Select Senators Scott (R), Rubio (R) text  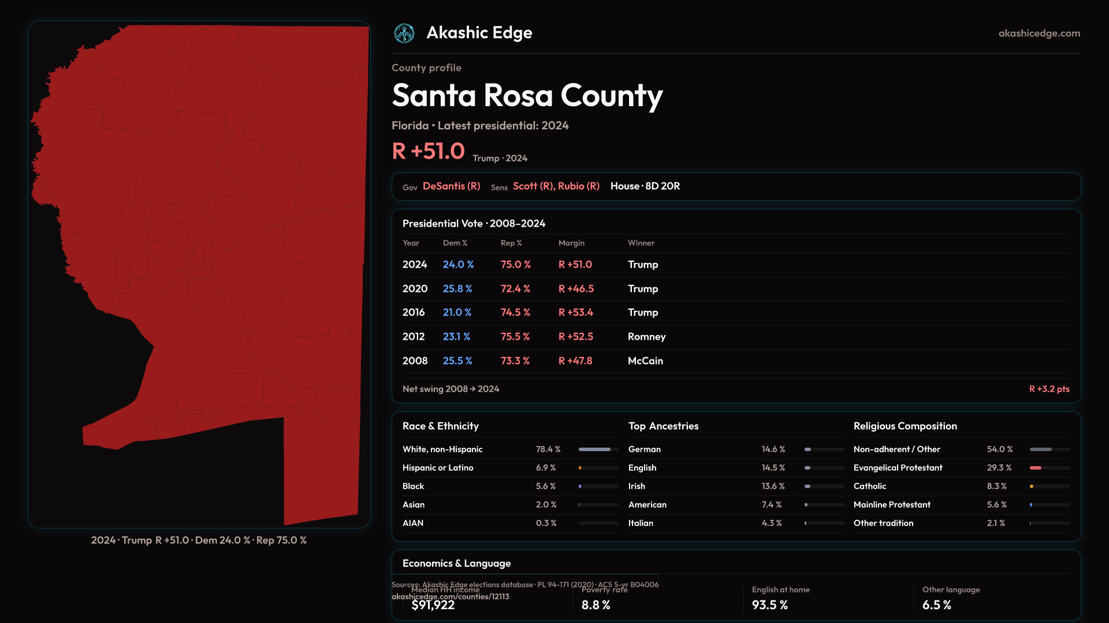[x=556, y=186]
